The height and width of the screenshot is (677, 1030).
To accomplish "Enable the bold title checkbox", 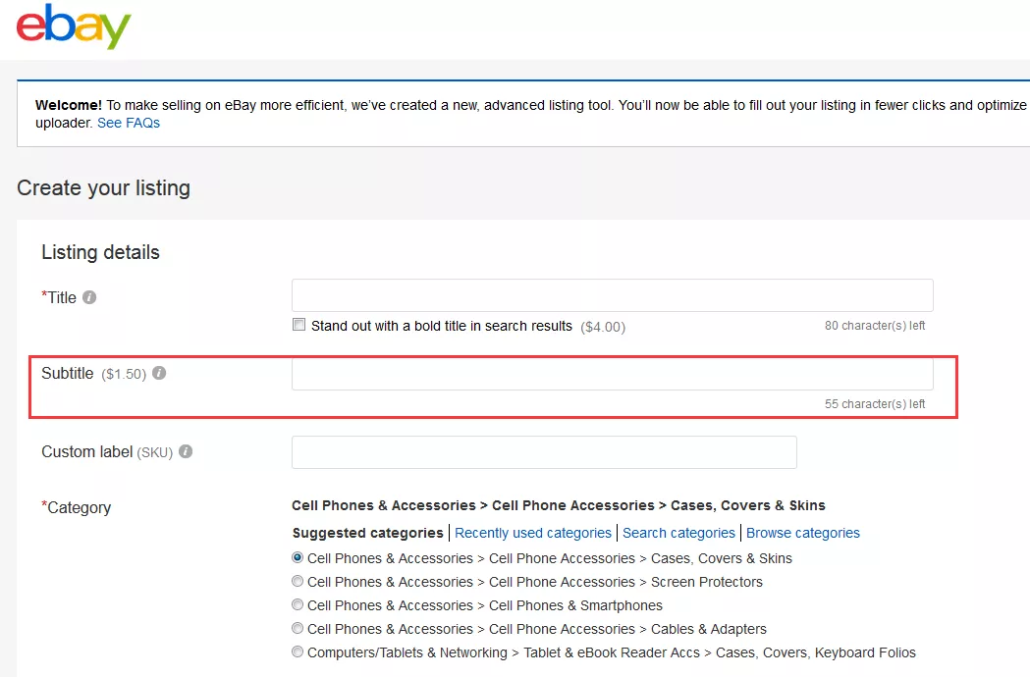I will point(299,325).
